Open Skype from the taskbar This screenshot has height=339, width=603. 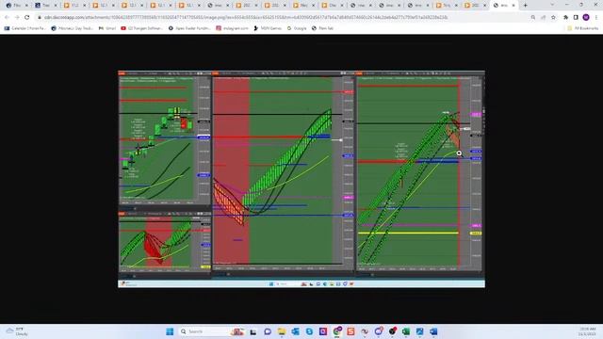pyautogui.click(x=309, y=331)
